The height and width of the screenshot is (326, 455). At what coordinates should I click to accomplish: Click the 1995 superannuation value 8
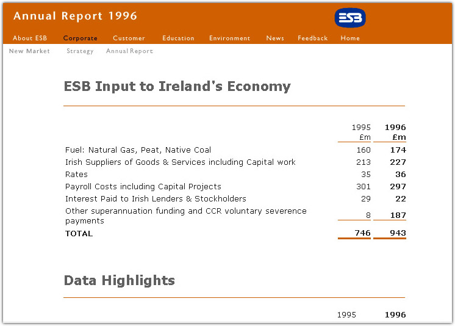click(368, 216)
